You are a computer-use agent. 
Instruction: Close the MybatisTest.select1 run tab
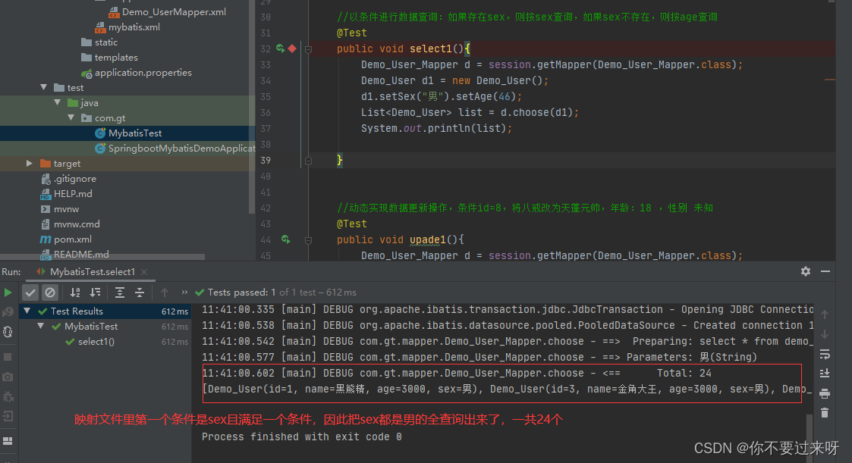tap(144, 272)
